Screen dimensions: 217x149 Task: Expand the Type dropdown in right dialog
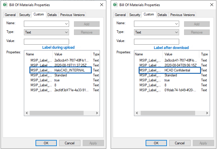pyautogui.click(x=177, y=32)
